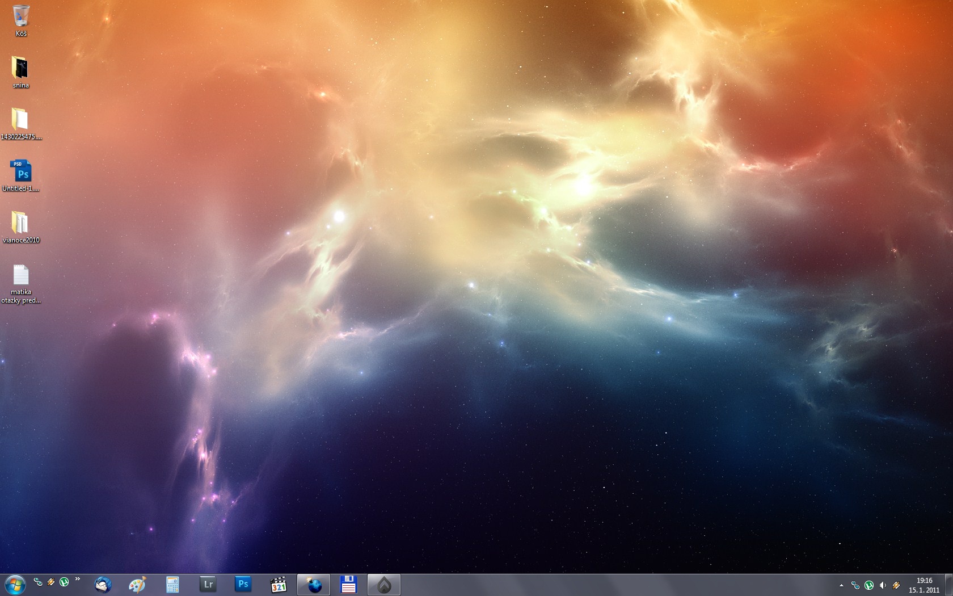The width and height of the screenshot is (953, 596).
Task: Launch uTorrent from the quick launch bar
Action: click(x=64, y=582)
